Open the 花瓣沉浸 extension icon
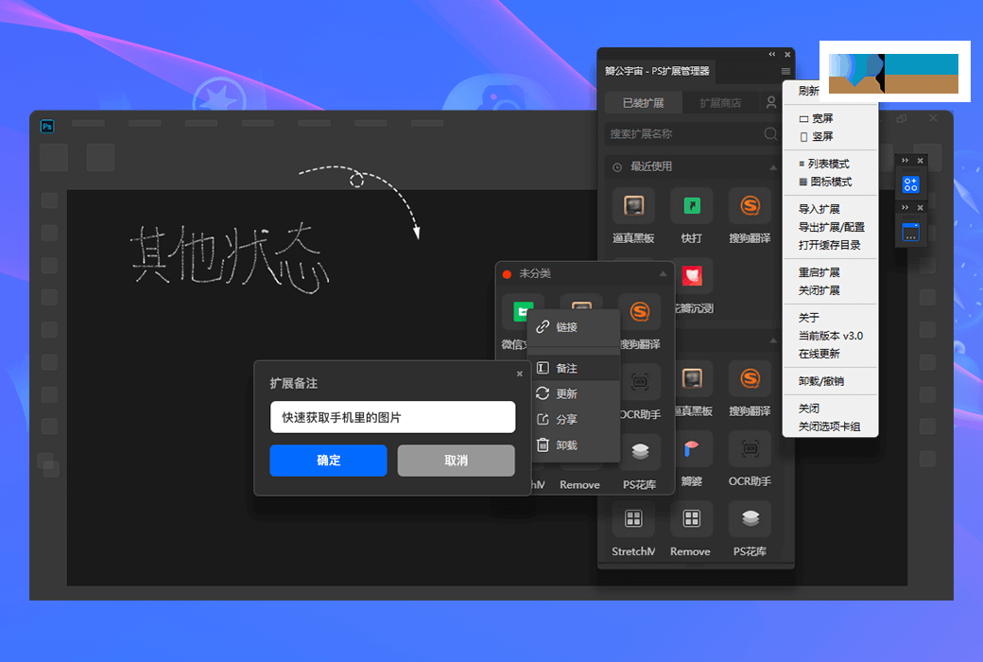983x662 pixels. click(x=692, y=276)
